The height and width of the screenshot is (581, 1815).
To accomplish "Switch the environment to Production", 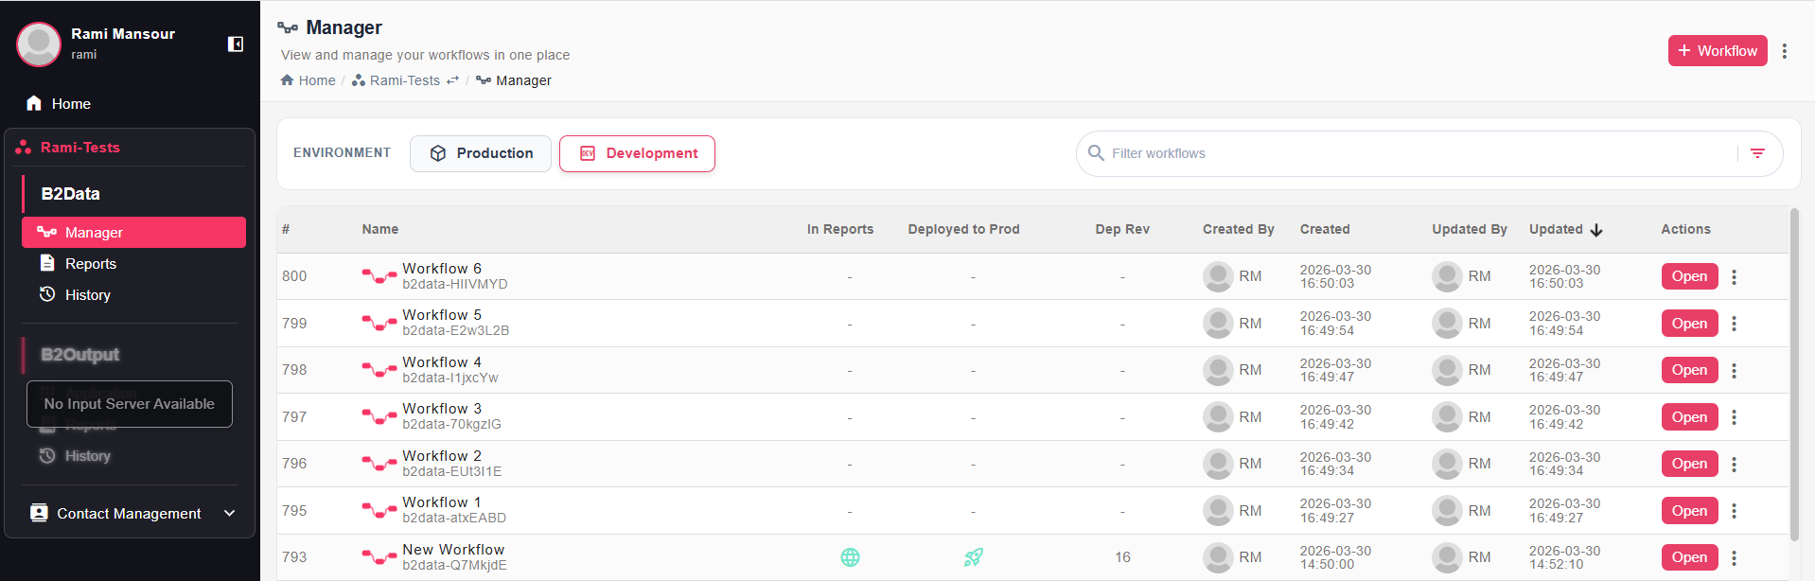I will 481,153.
